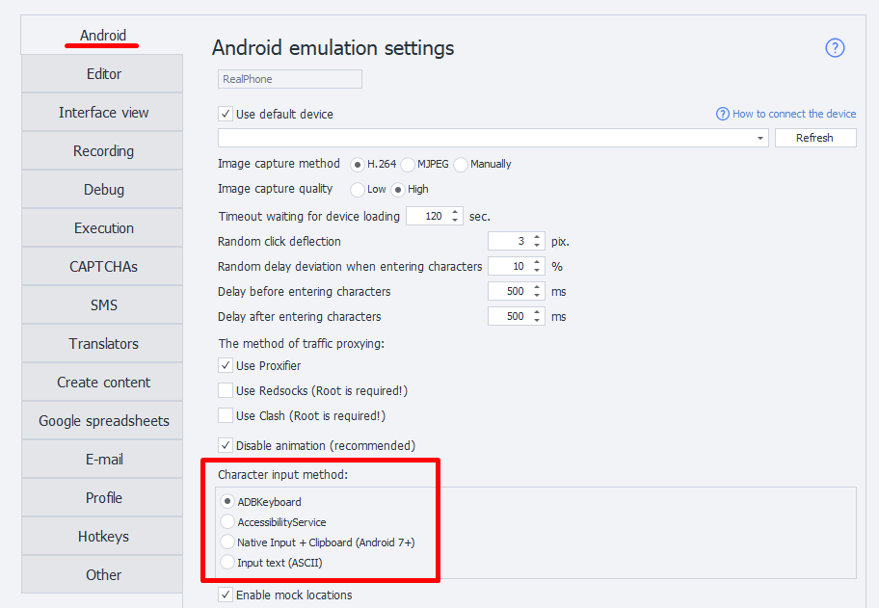Select Manually image capture method
The height and width of the screenshot is (608, 879).
pos(461,164)
